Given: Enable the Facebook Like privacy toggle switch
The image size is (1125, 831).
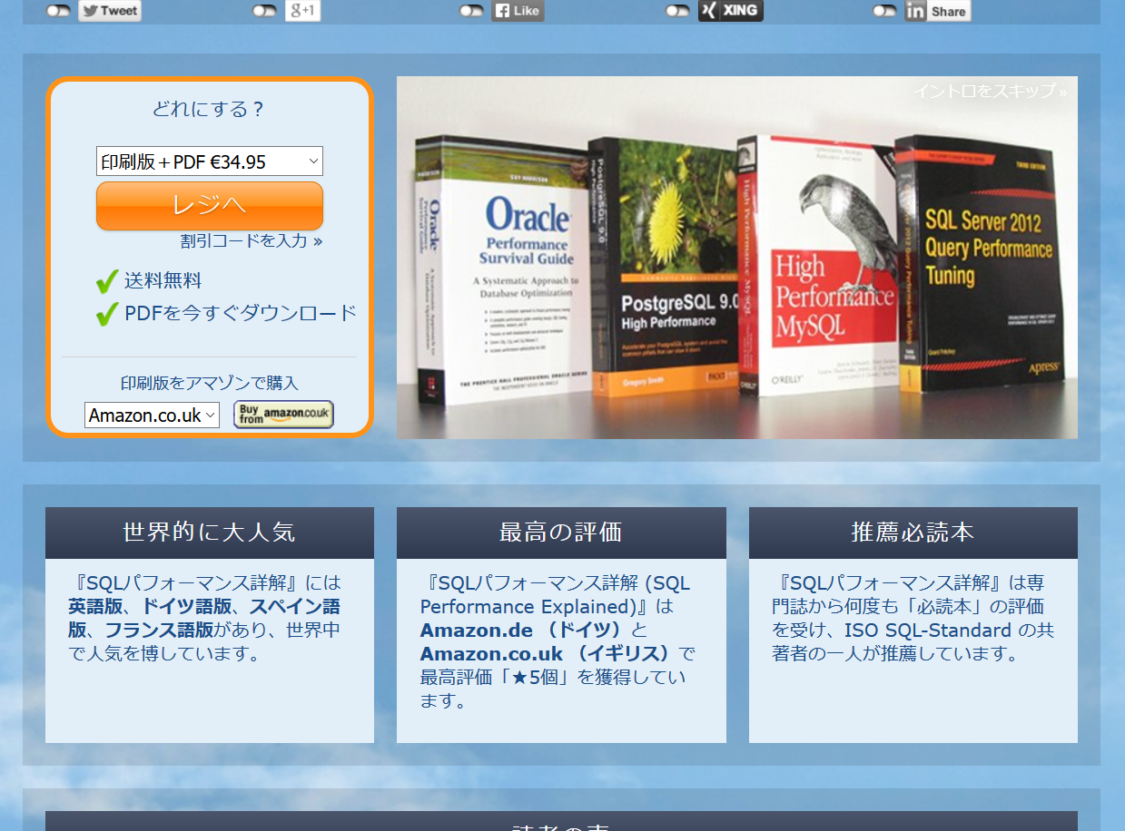Looking at the screenshot, I should click(471, 11).
